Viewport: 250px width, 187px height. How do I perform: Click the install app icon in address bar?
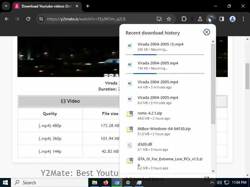[x=159, y=19]
